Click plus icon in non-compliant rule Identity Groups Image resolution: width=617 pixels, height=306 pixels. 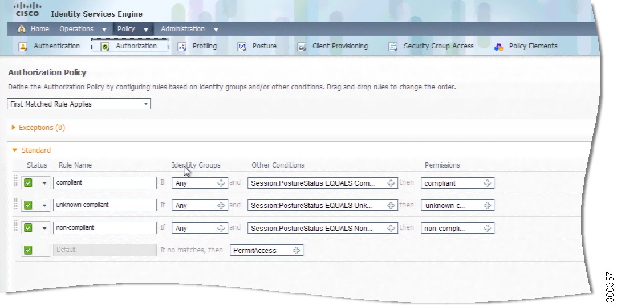[x=221, y=228]
